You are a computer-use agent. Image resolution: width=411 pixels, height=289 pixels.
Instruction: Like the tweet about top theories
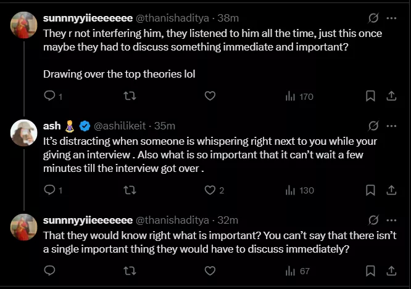pos(210,96)
